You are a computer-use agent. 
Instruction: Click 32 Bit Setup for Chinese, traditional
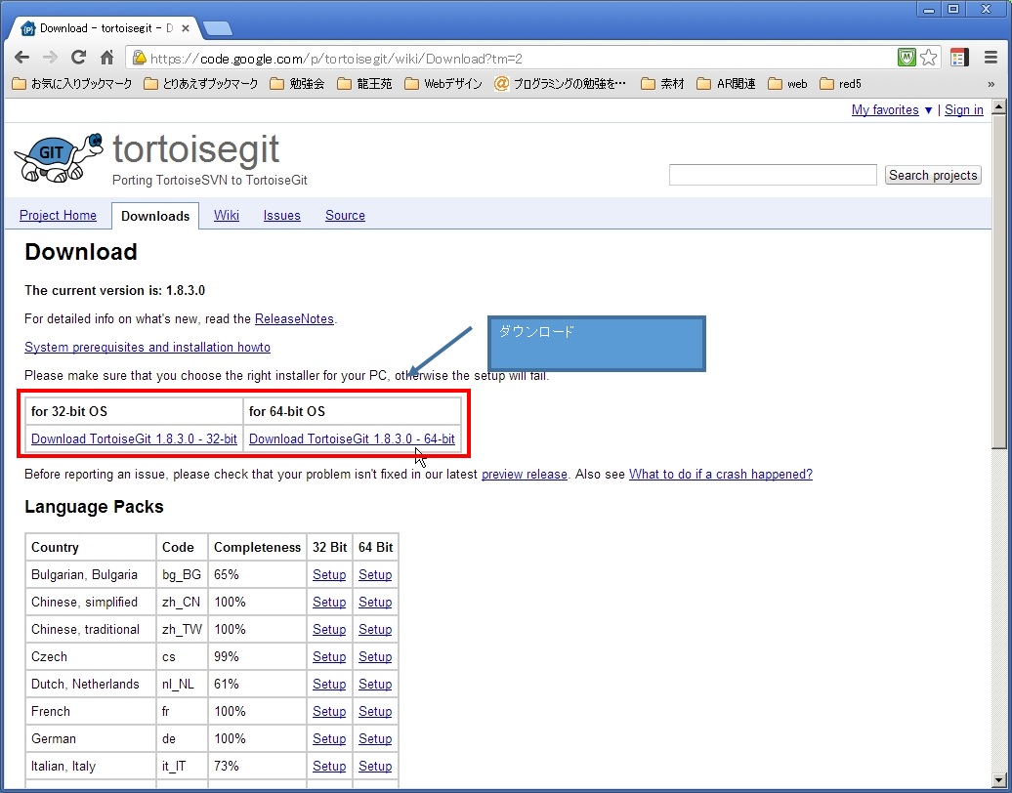click(x=329, y=629)
